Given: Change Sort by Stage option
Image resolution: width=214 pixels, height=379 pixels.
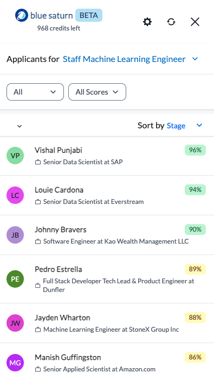Looking at the screenshot, I should pyautogui.click(x=184, y=126).
